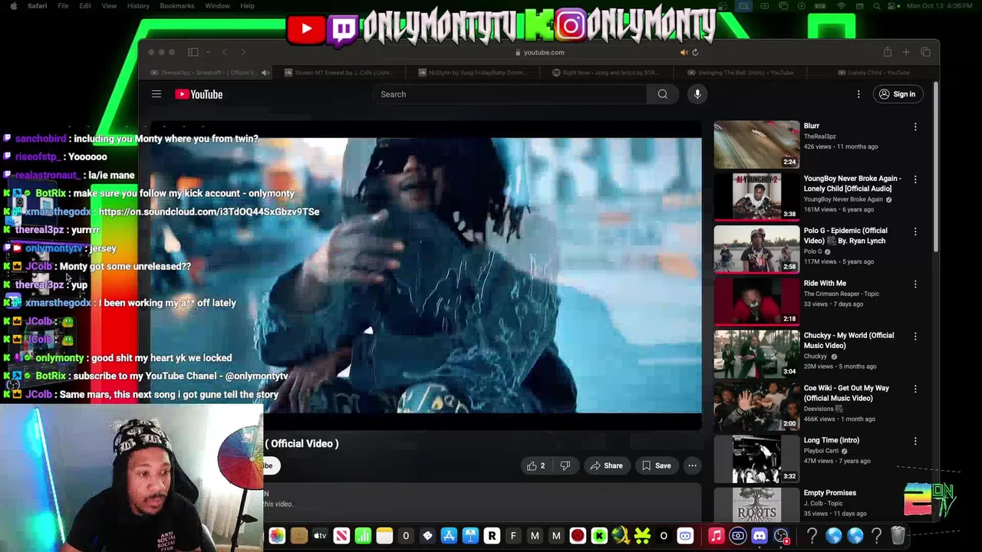This screenshot has width=982, height=552.
Task: Open the YouTube hamburger guide menu
Action: click(157, 94)
